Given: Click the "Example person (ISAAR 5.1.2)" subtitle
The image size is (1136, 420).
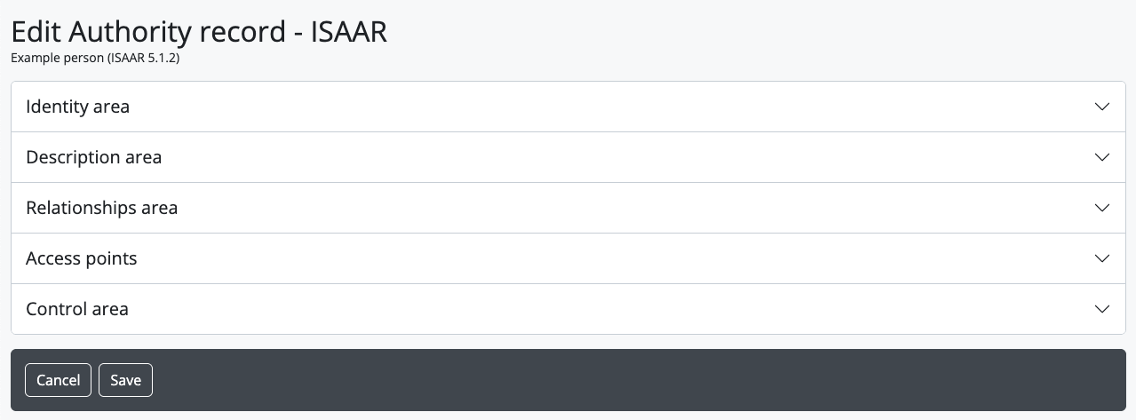Looking at the screenshot, I should tap(95, 59).
